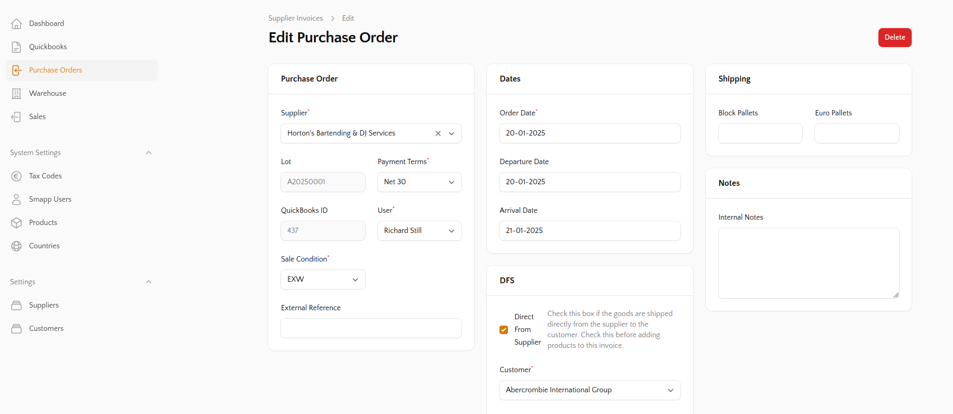
Task: Click the Arrival Date field
Action: click(x=589, y=231)
